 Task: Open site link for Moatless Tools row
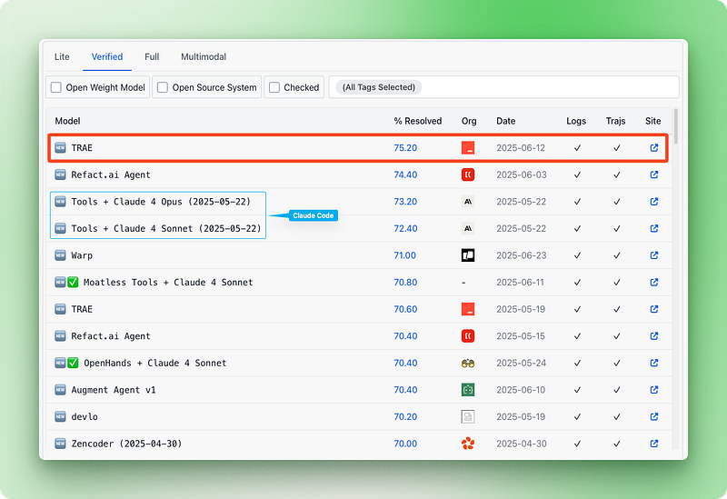point(654,282)
